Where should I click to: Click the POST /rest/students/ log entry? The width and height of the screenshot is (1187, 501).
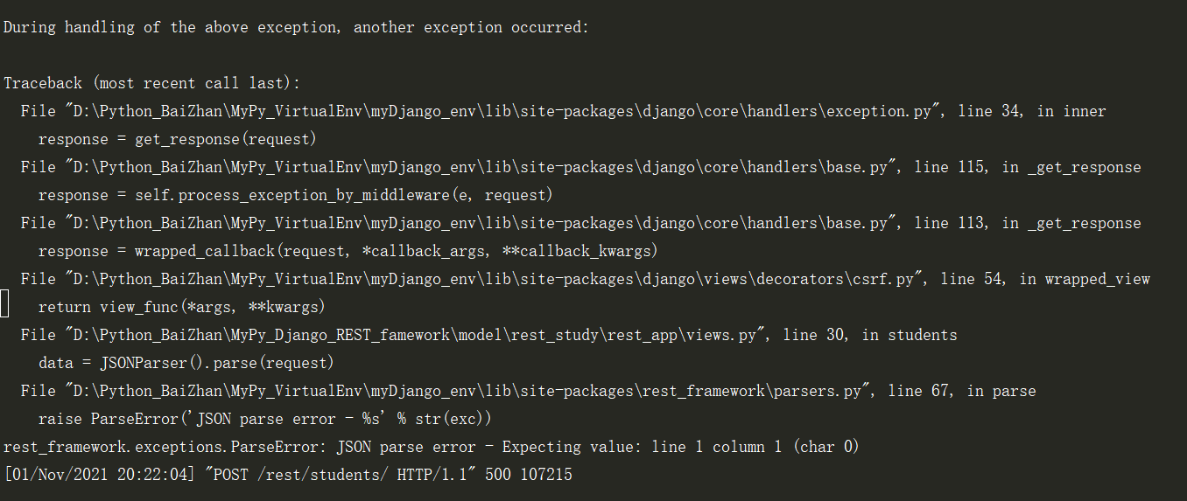click(x=288, y=476)
